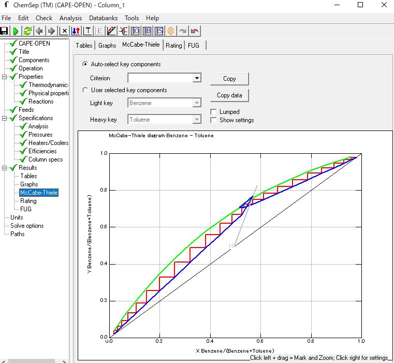Screen dimensions: 394x363
Task: Select Solve options in the tree
Action: pos(27,226)
